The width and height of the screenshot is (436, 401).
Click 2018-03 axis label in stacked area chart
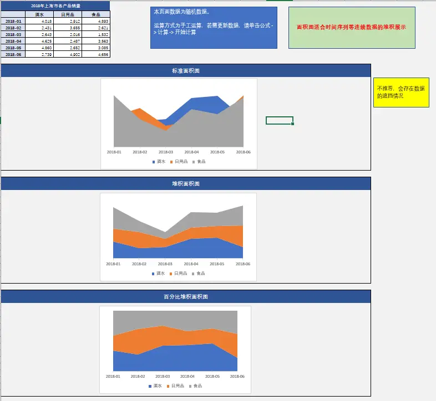pos(165,264)
